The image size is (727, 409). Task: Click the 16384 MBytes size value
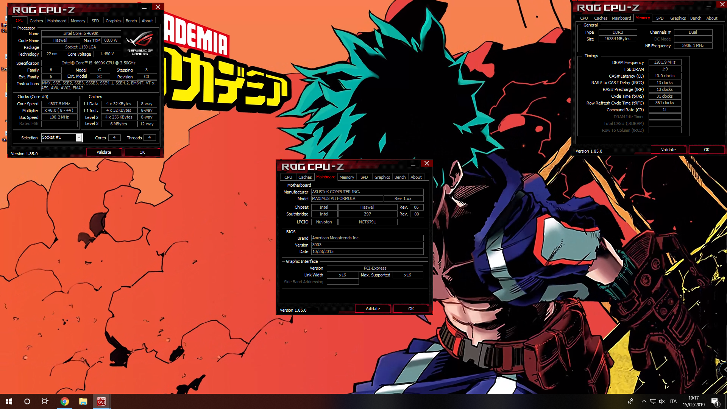(618, 39)
